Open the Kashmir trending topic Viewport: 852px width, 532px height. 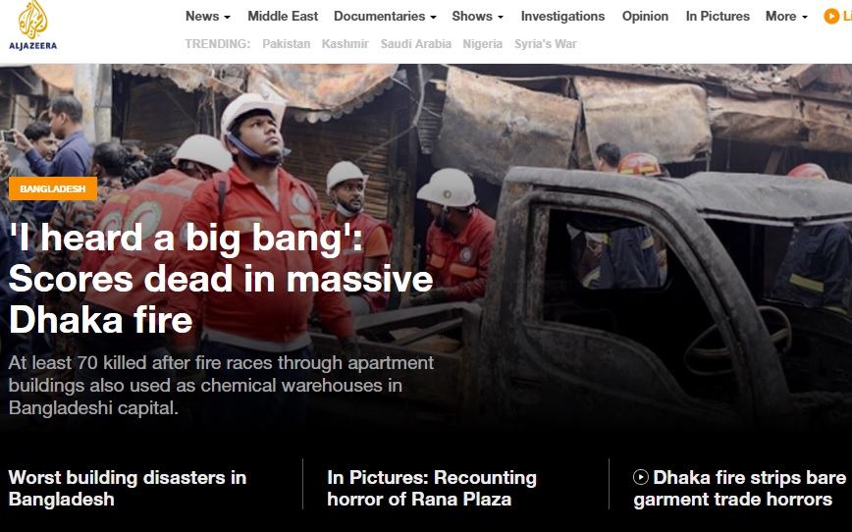pos(346,44)
